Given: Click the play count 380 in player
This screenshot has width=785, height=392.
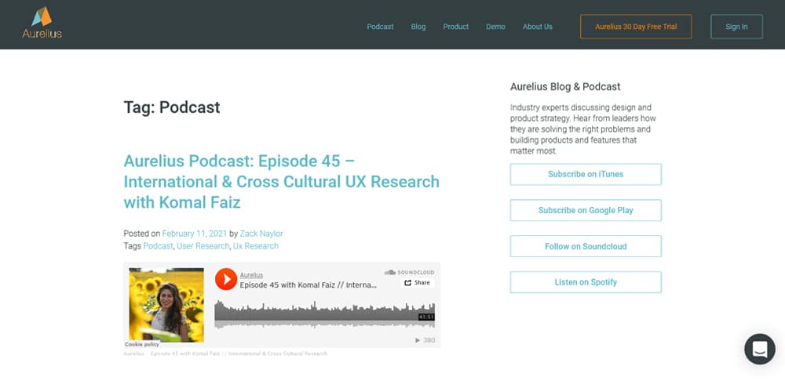Looking at the screenshot, I should pyautogui.click(x=425, y=340).
